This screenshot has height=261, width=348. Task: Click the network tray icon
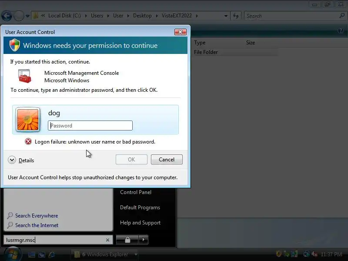[x=306, y=254]
